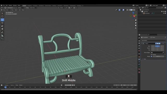The height and width of the screenshot is (94, 167).
Task: Select the Cursor tool in left toolbar
Action: point(2,16)
